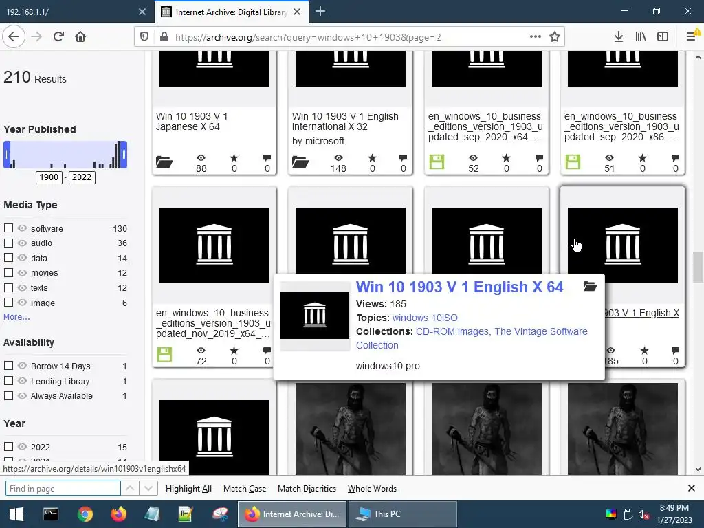
Task: Toggle Match Case in find bar
Action: (x=245, y=489)
